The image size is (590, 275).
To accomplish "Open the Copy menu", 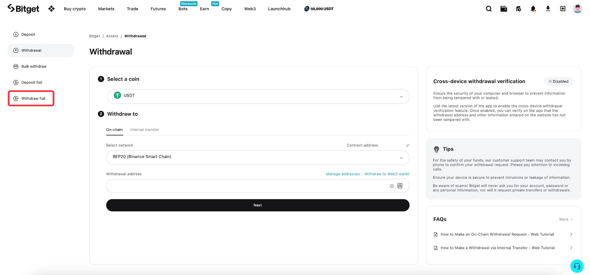I will (226, 9).
